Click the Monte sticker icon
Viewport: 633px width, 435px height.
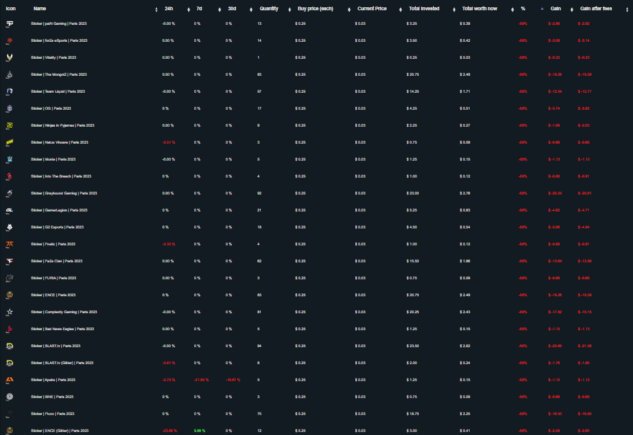coord(10,160)
